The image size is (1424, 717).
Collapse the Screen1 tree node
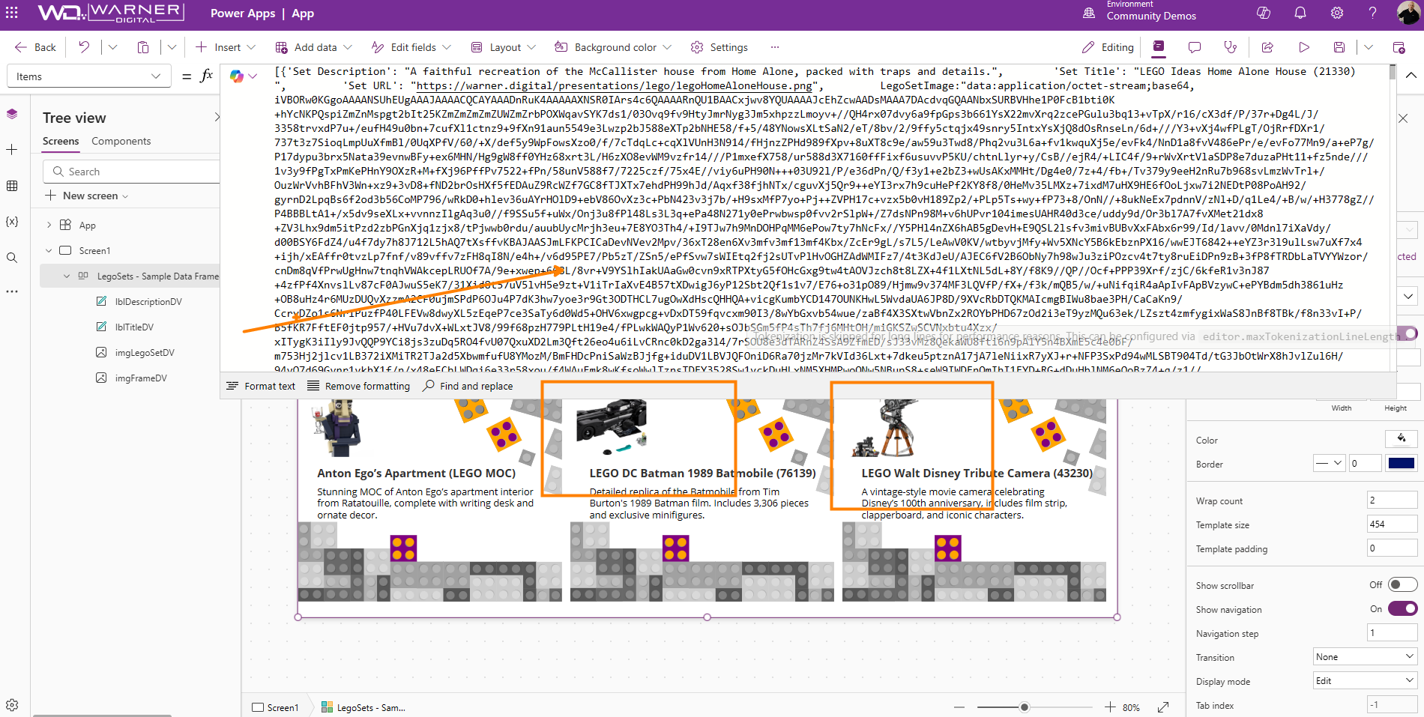[49, 251]
